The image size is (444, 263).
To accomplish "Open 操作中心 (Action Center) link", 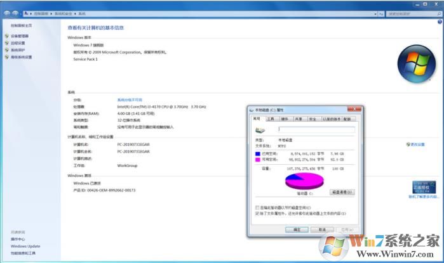I will [x=18, y=239].
